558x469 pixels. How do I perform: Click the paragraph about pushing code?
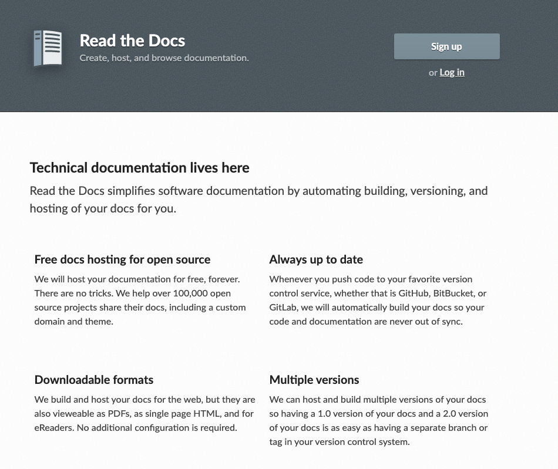pyautogui.click(x=378, y=300)
